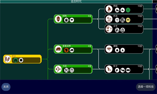Click the library books icon under 文字
Screen dimensions: 157x94
pyautogui.click(x=117, y=30)
